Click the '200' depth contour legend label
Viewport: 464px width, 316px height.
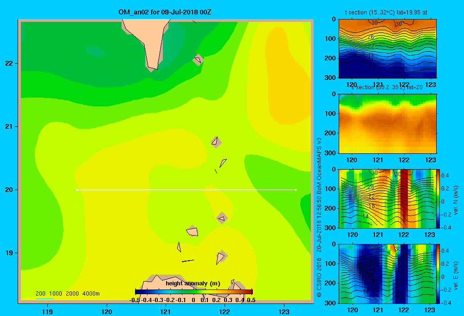pos(40,294)
